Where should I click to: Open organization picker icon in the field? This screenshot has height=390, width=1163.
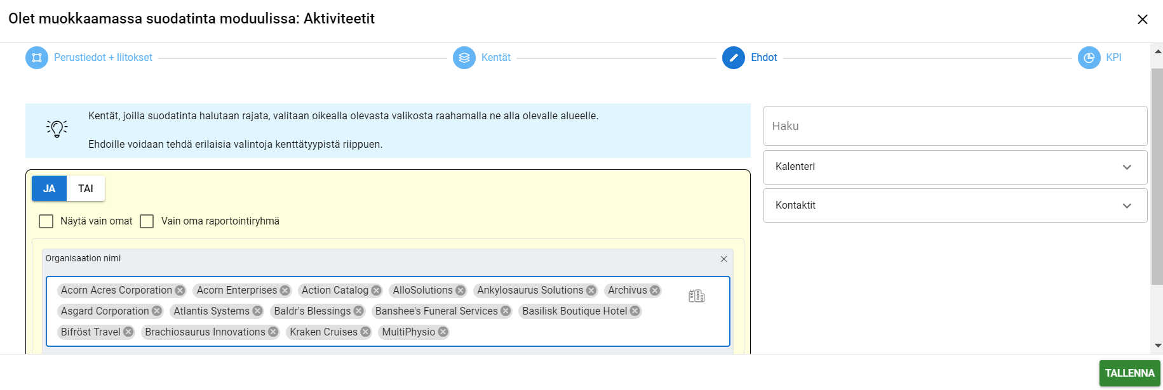[697, 296]
